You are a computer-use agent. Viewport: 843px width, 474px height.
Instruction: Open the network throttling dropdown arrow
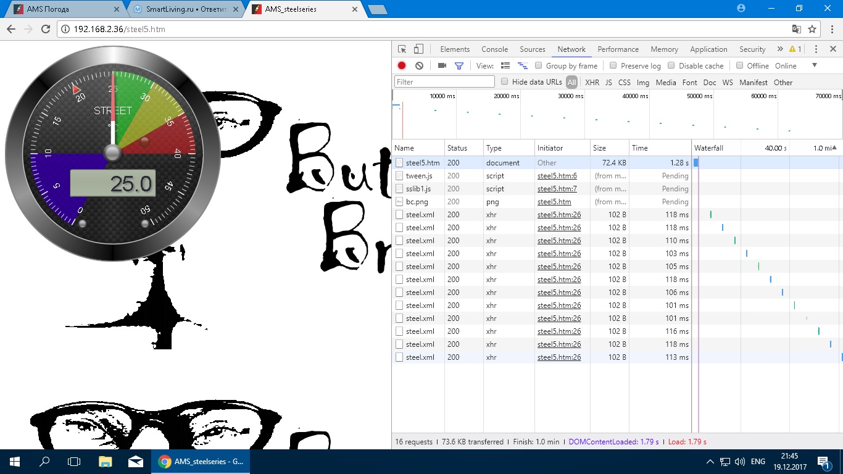[x=814, y=65]
